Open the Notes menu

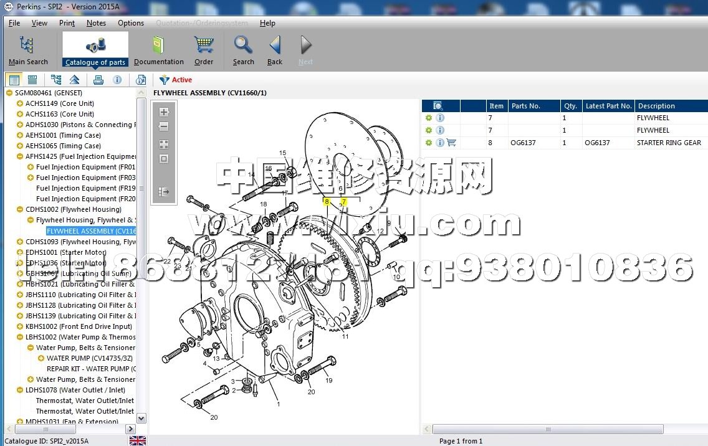(96, 23)
